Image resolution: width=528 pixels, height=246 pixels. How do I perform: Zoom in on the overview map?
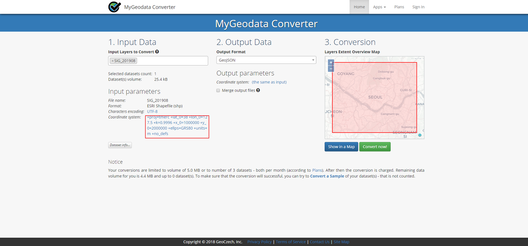tap(331, 62)
